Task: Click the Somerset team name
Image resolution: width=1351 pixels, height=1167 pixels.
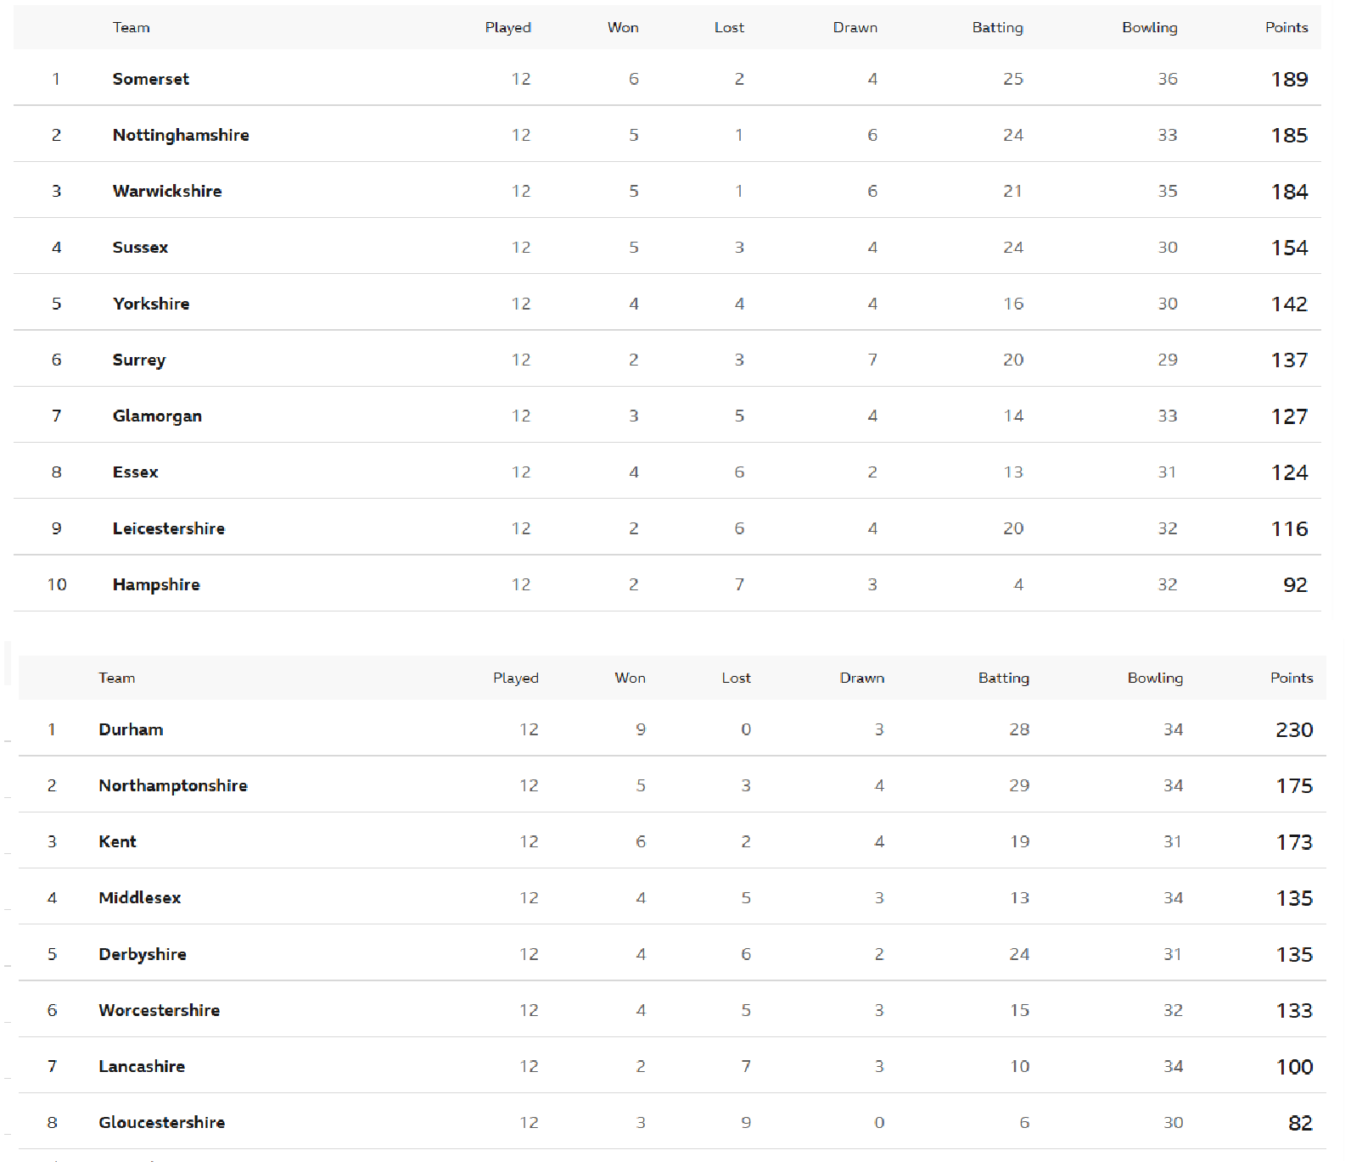Action: (x=151, y=79)
